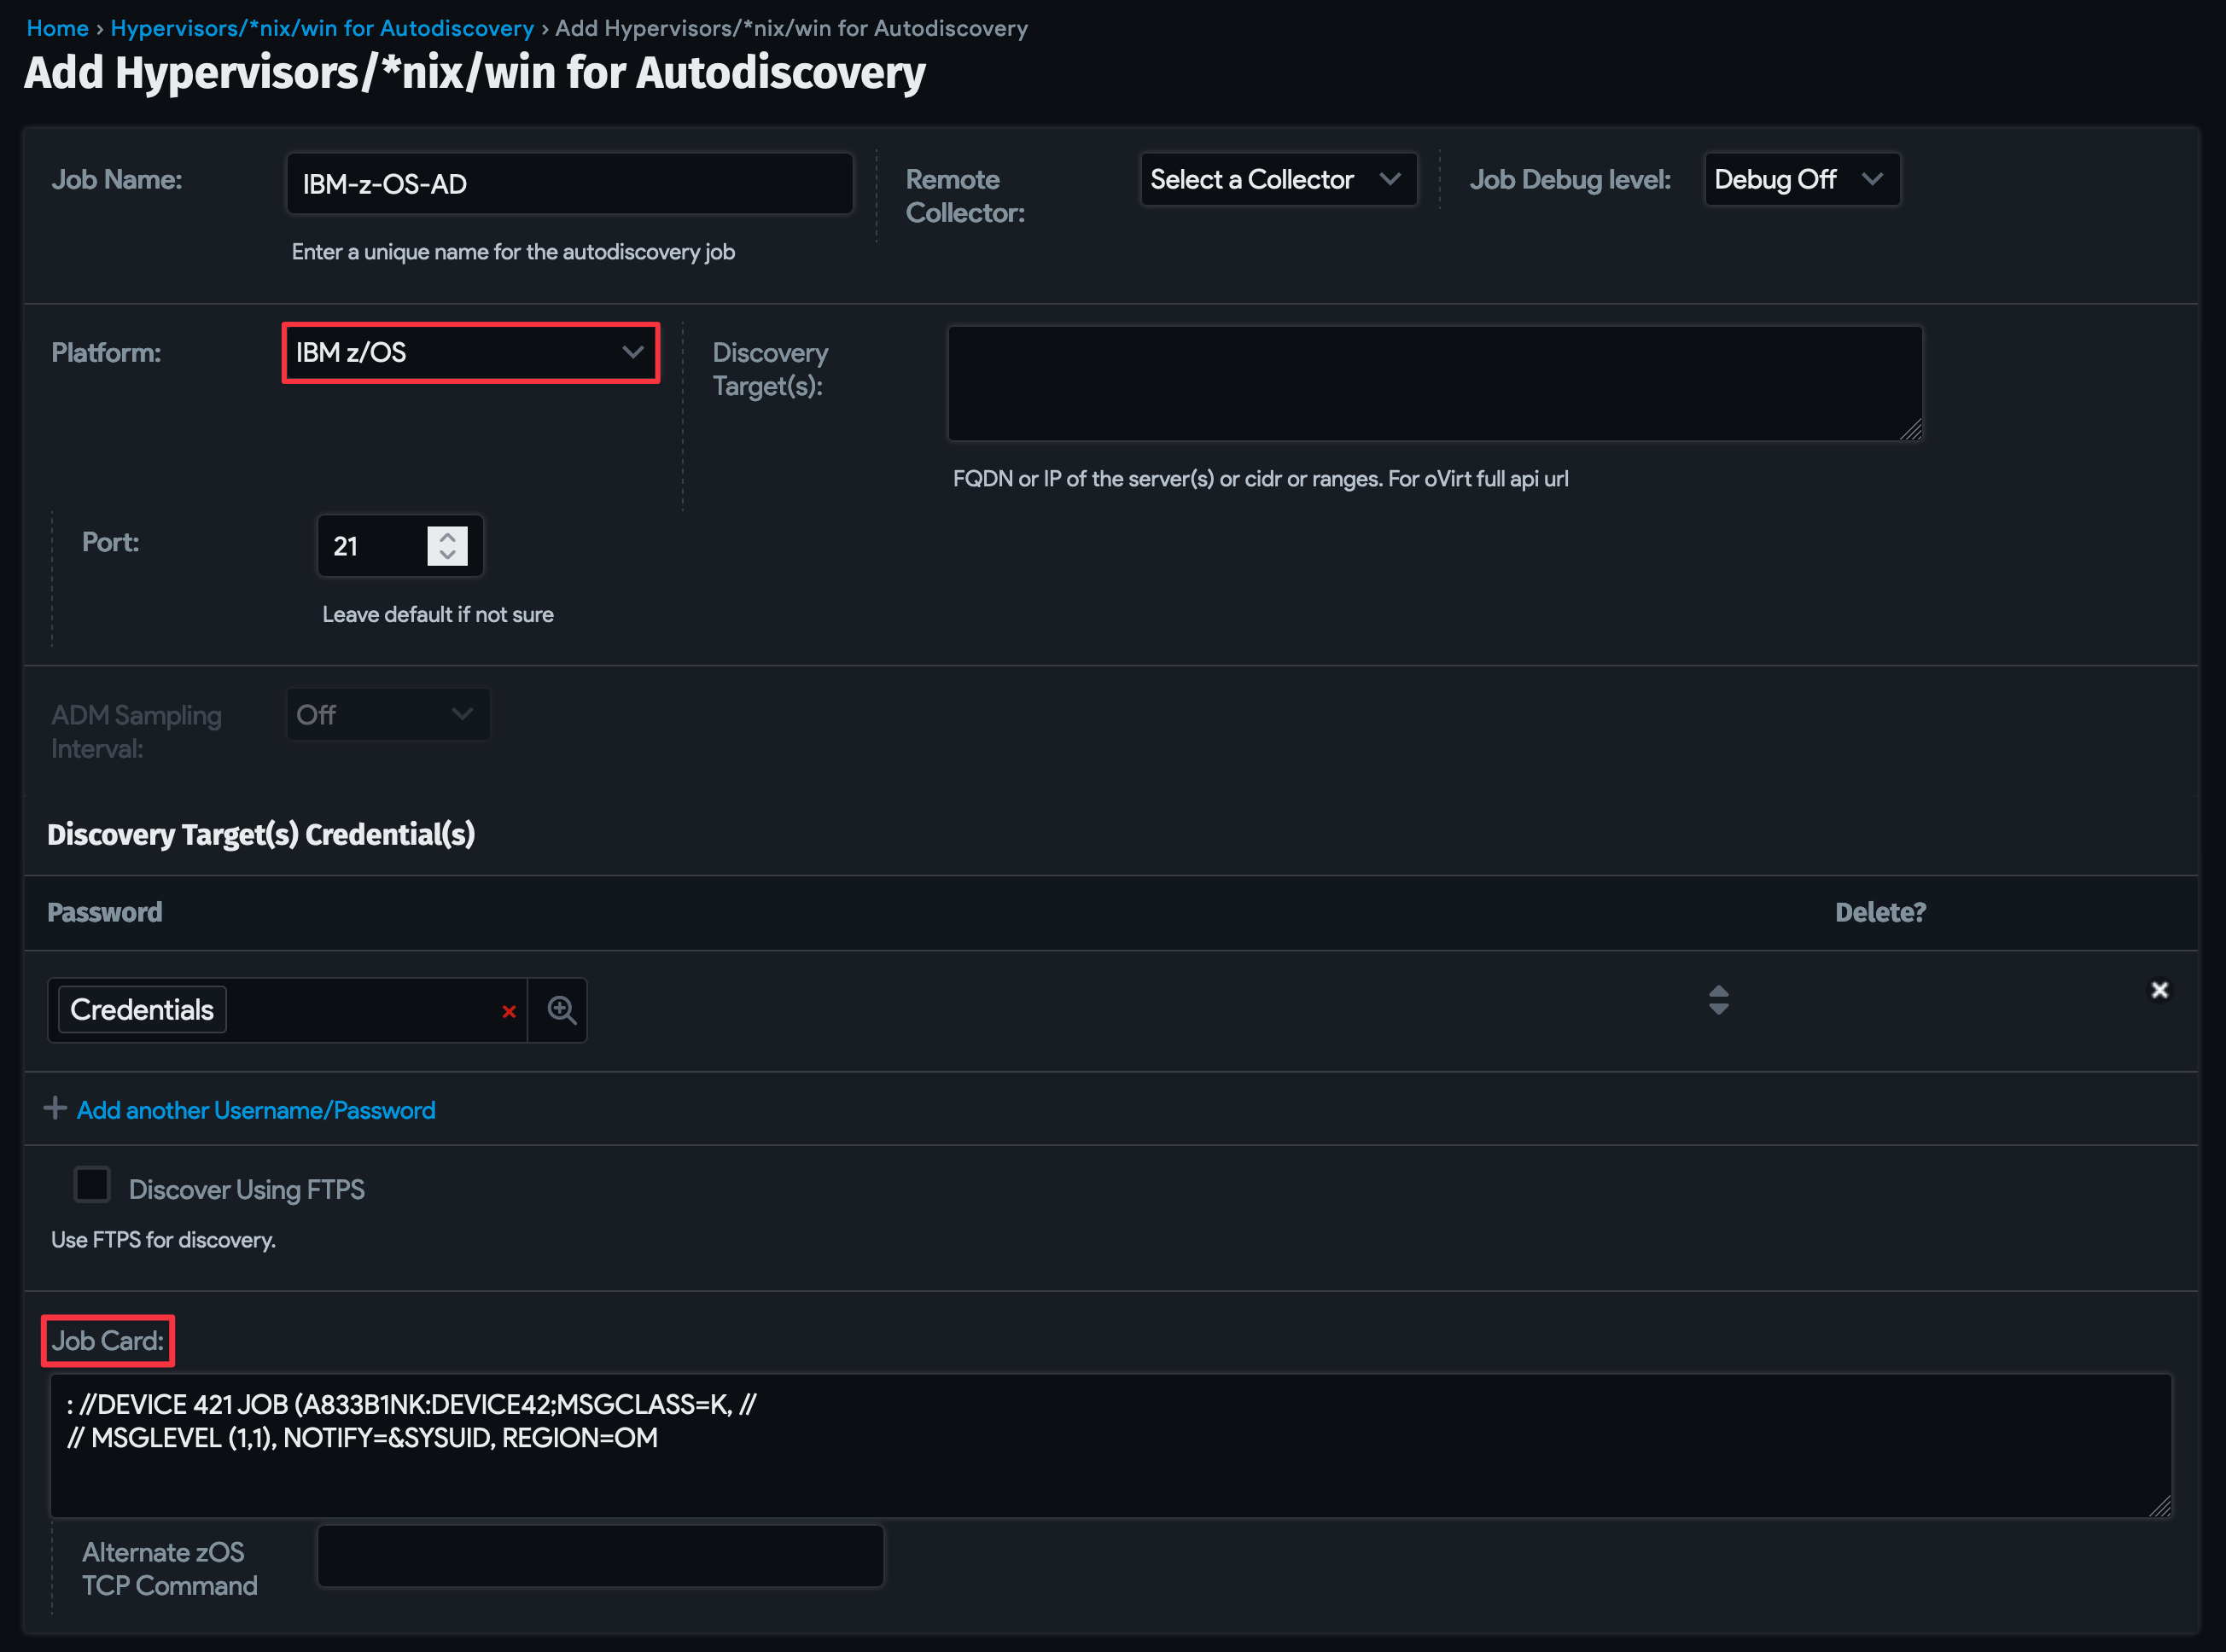Decrease Port value with down stepper arrow
The width and height of the screenshot is (2226, 1652).
point(447,555)
